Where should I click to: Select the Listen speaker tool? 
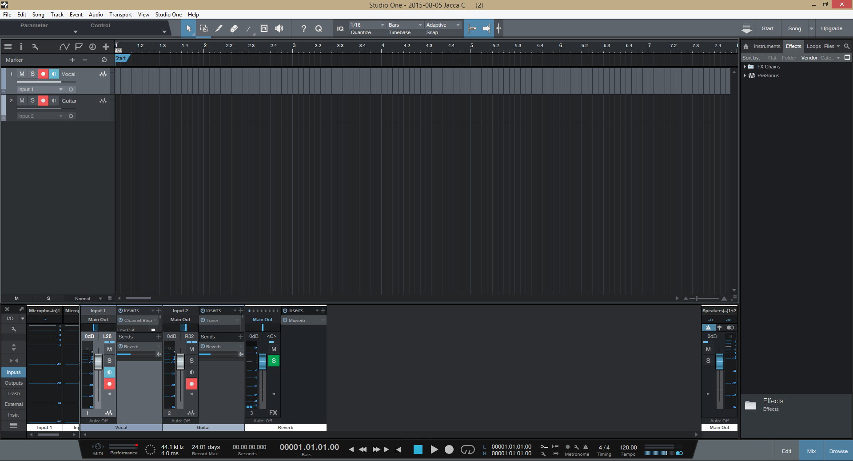pyautogui.click(x=279, y=28)
